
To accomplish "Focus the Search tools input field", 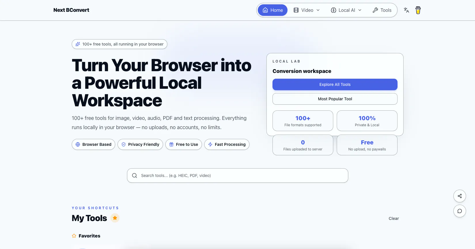I will (238, 176).
